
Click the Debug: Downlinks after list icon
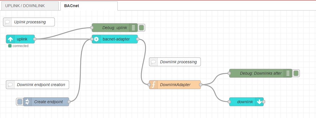click(x=288, y=73)
